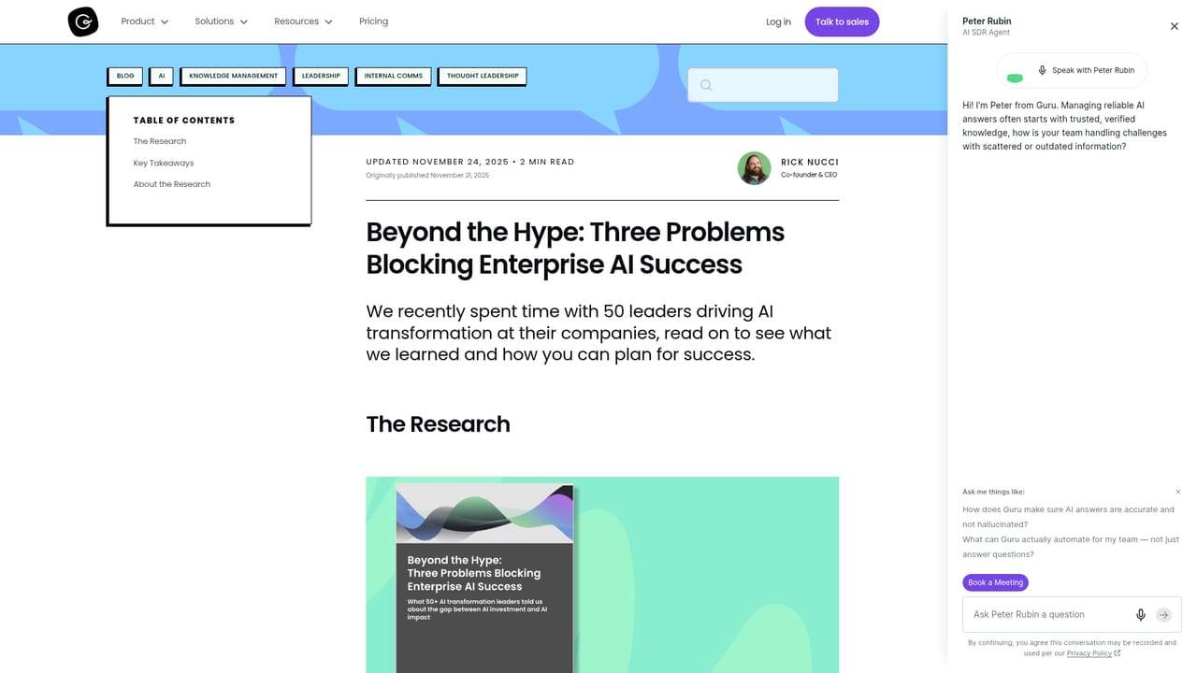The height and width of the screenshot is (673, 1197).
Task: Expand the Resources dropdown menu
Action: (304, 21)
